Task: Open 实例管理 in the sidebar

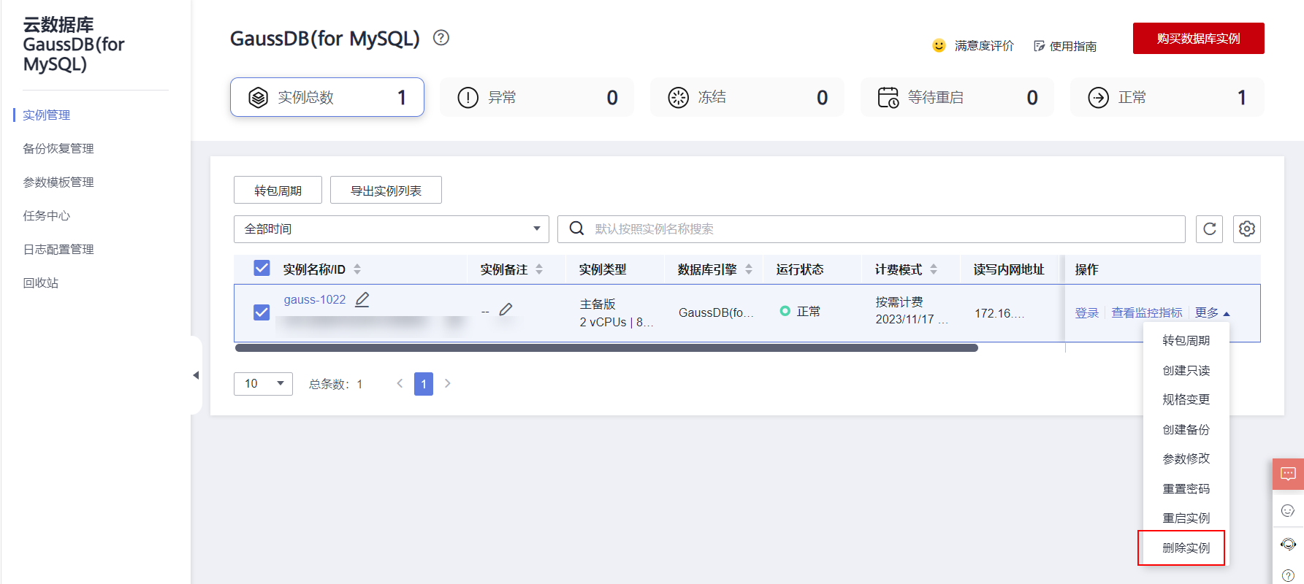Action: click(47, 115)
